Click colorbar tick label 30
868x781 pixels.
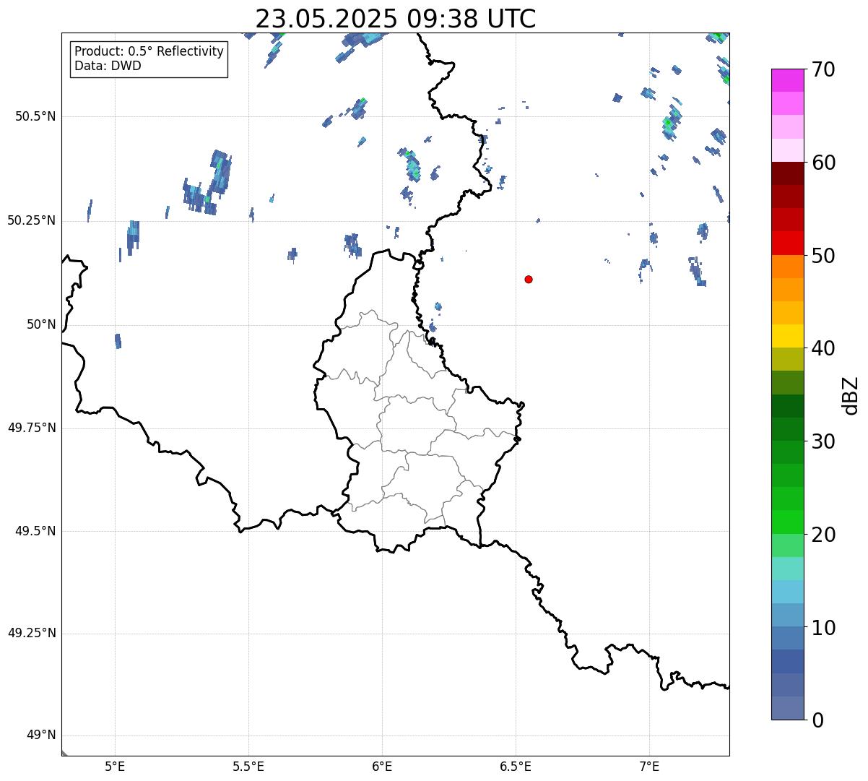(x=823, y=442)
